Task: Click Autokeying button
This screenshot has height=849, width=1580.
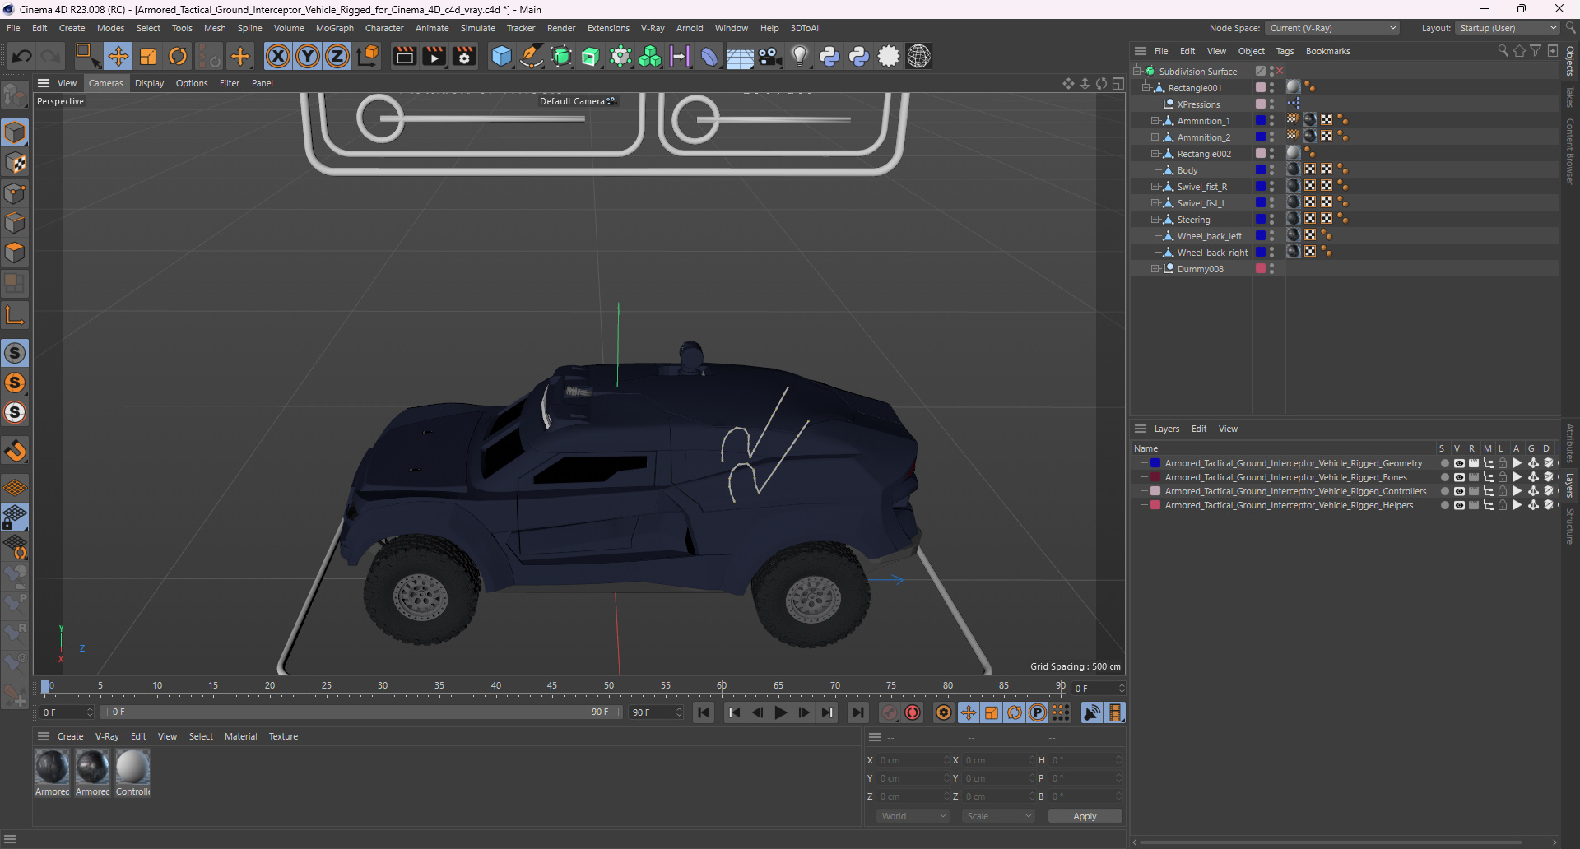Action: pos(913,712)
